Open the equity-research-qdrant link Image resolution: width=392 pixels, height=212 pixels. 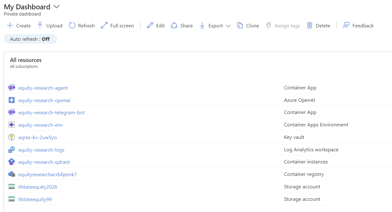44,162
